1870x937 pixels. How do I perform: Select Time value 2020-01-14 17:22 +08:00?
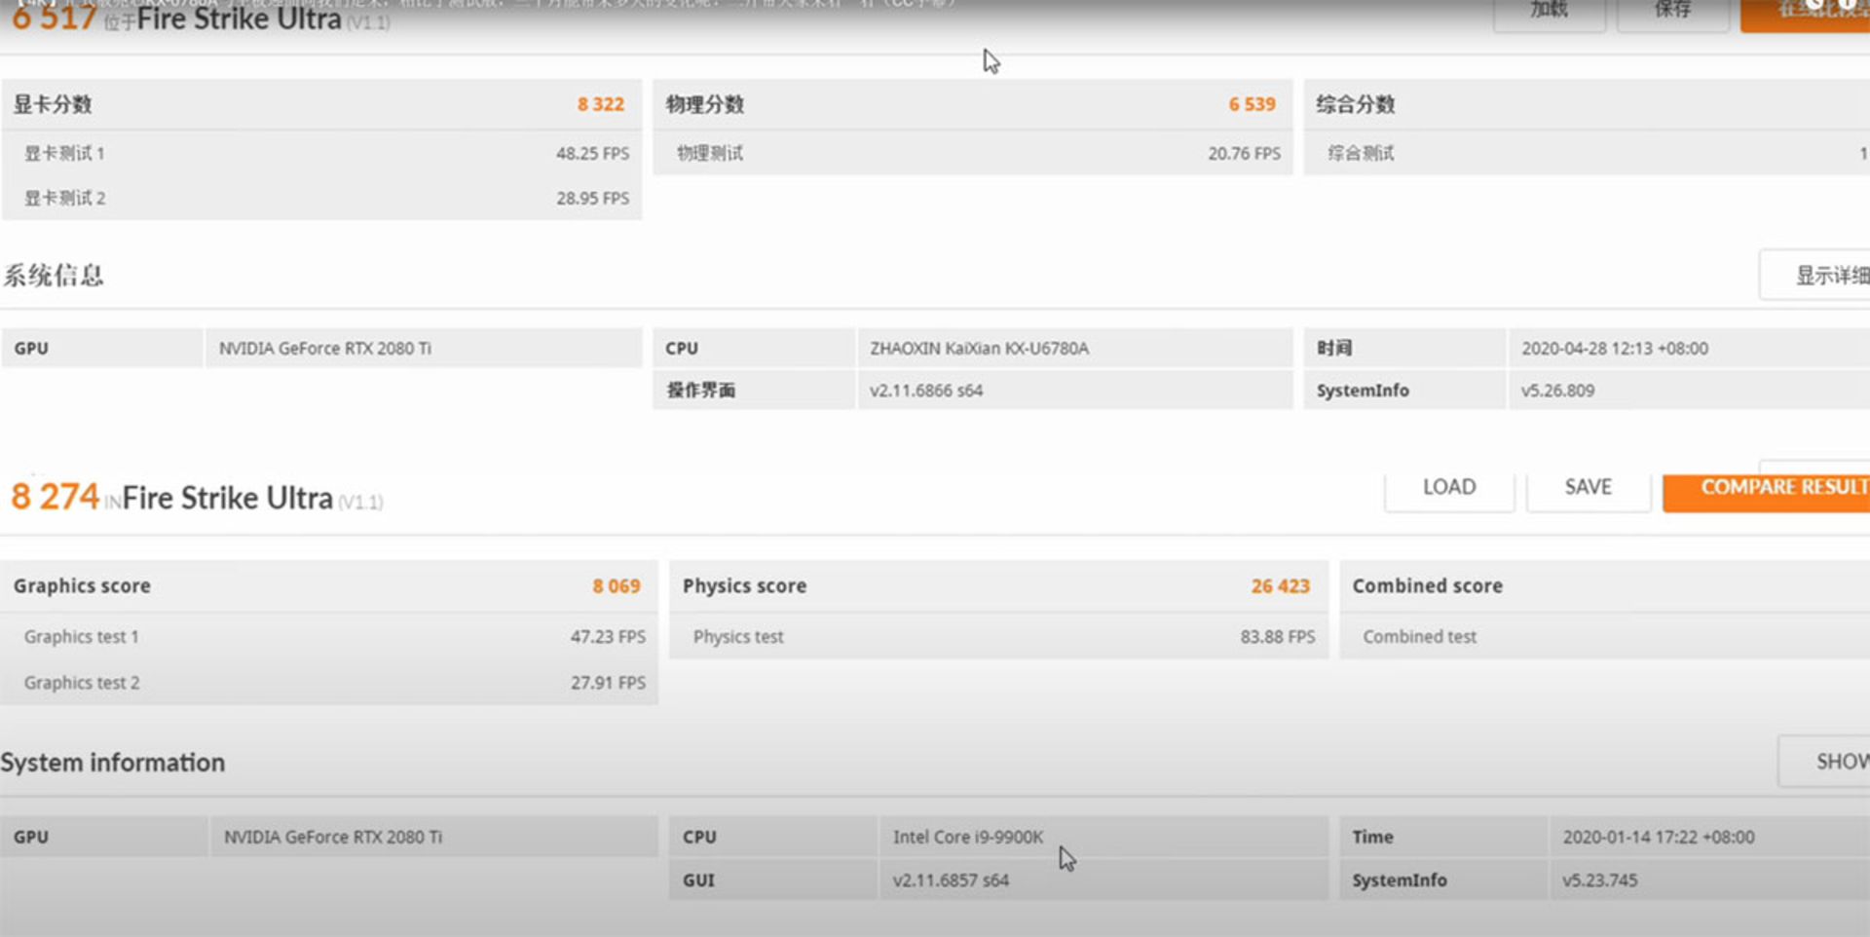[1659, 837]
